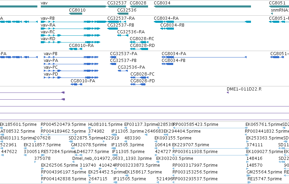Click the CG8034-PA protein label
This screenshot has height=184, width=289.
174,54
